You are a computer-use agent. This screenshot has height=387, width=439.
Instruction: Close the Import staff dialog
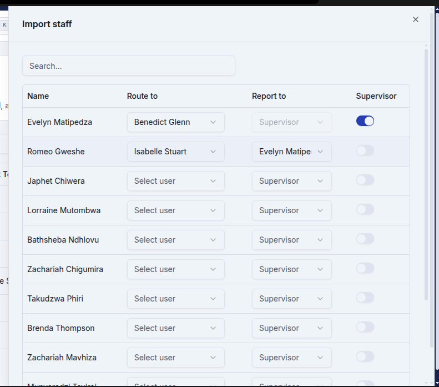[x=416, y=19]
